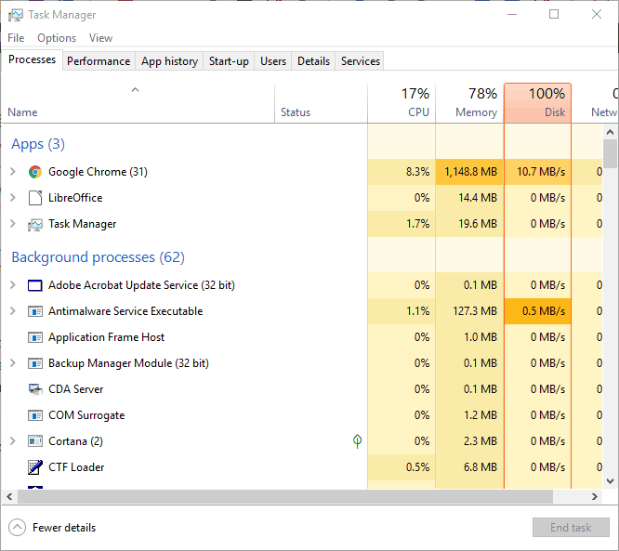Click the horizontal scrollbar thumb
The image size is (619, 551).
click(x=285, y=496)
